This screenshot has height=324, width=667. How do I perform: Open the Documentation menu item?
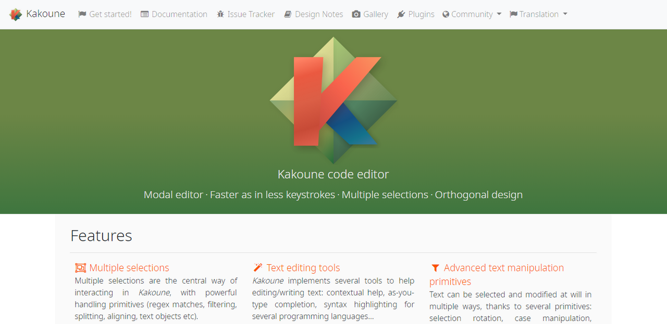coord(174,15)
